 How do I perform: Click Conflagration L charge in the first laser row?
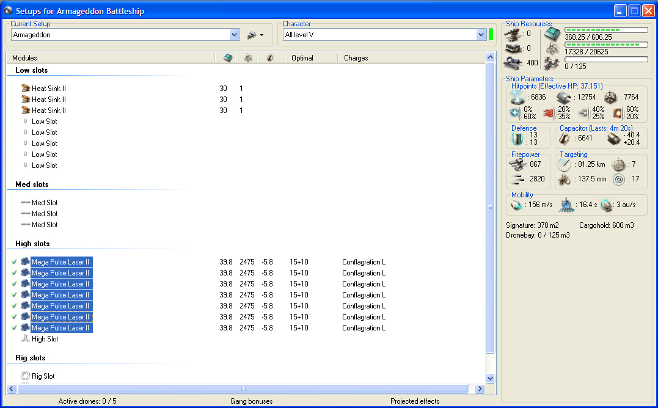tap(364, 262)
